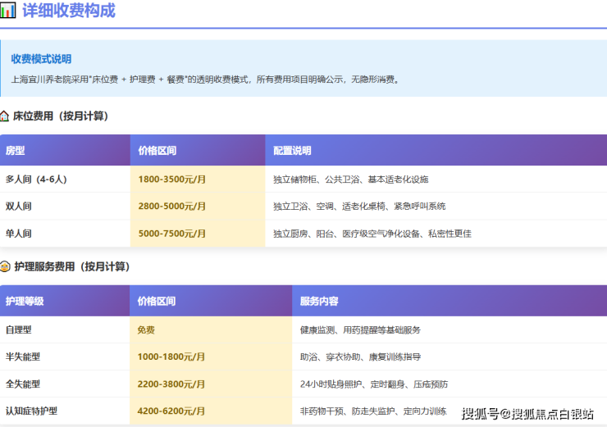Click the 搜狐号@搜狐焦点白银站 watermark
Viewport: 607px width, 427px height.
pos(527,413)
